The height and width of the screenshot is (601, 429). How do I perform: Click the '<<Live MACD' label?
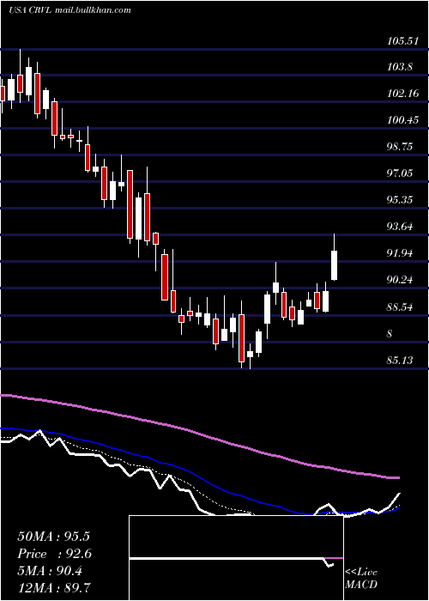click(361, 579)
